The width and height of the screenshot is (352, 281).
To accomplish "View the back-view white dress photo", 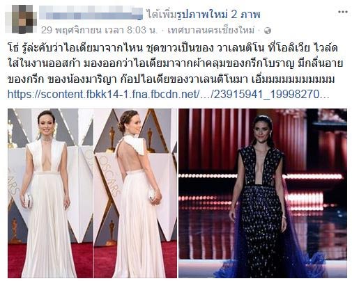I will pyautogui.click(x=135, y=193).
